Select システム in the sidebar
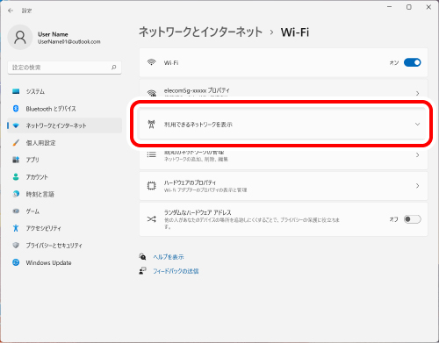The height and width of the screenshot is (343, 439). coord(65,91)
